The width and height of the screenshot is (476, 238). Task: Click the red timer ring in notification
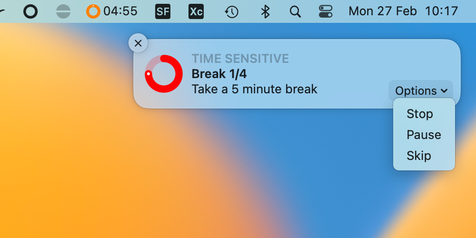164,74
